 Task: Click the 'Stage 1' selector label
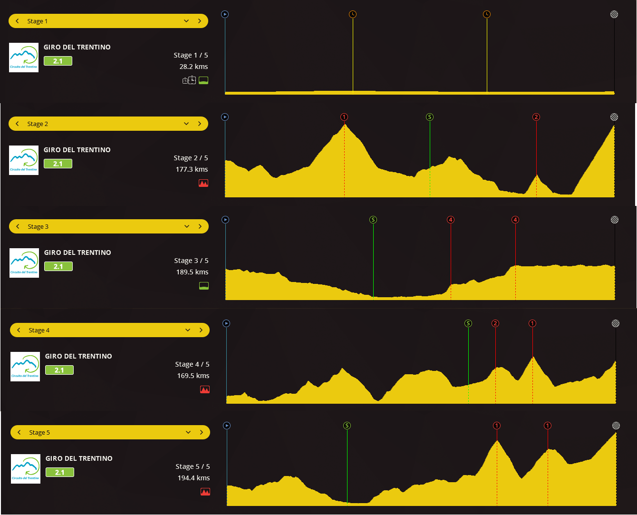pos(38,21)
